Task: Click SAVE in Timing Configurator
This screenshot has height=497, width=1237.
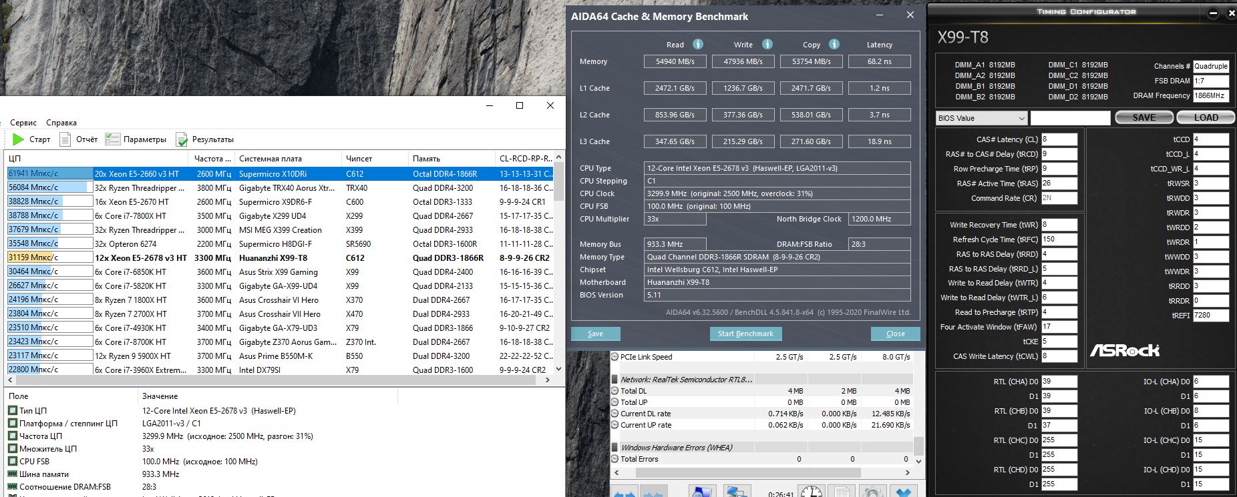Action: point(1144,117)
